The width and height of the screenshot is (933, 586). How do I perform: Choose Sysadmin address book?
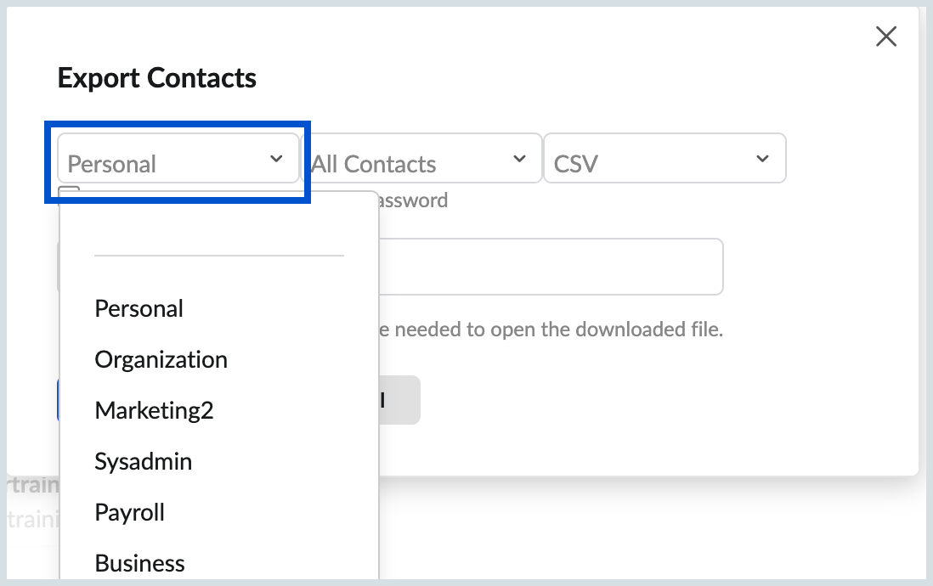tap(144, 461)
